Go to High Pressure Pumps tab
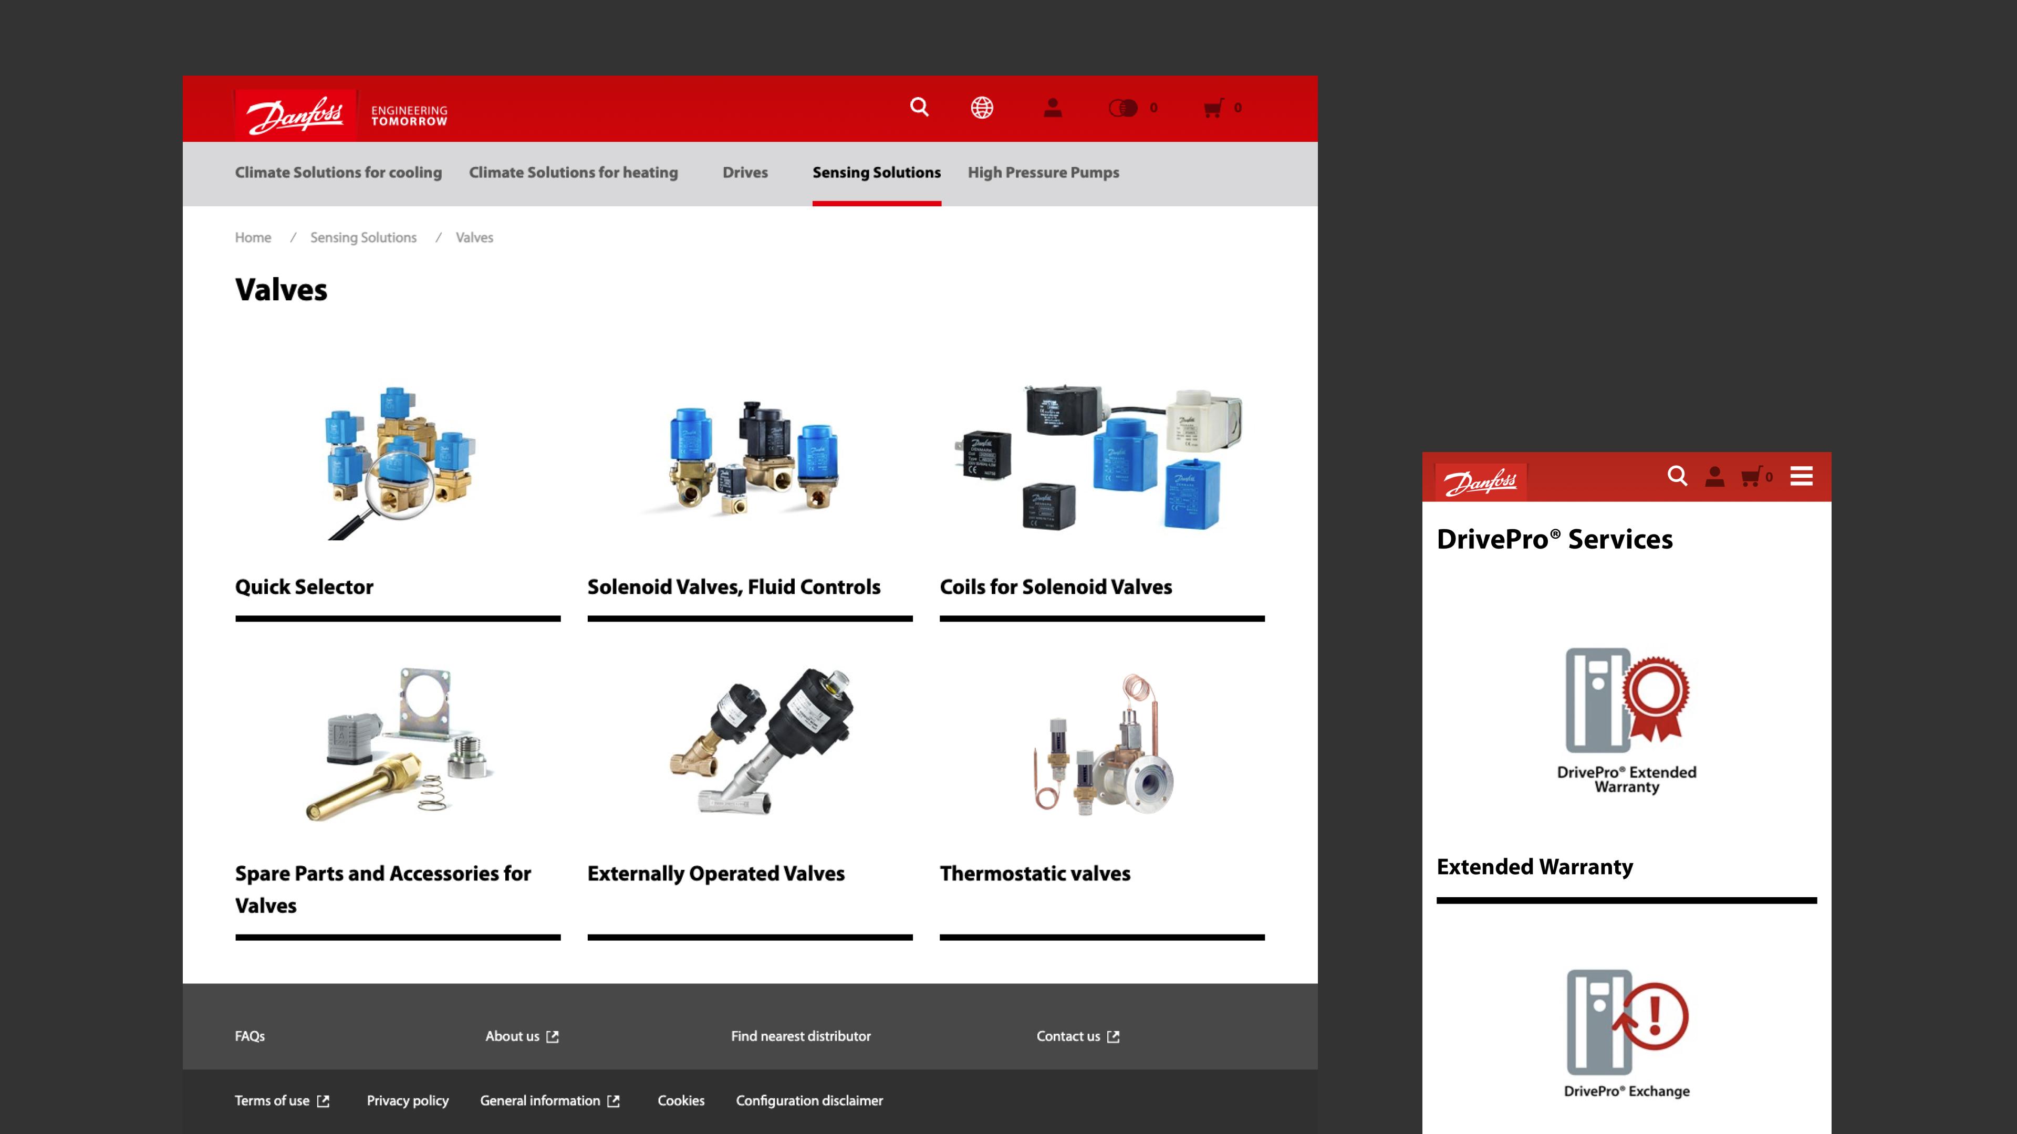Screen dimensions: 2017x1134 click(x=1043, y=172)
